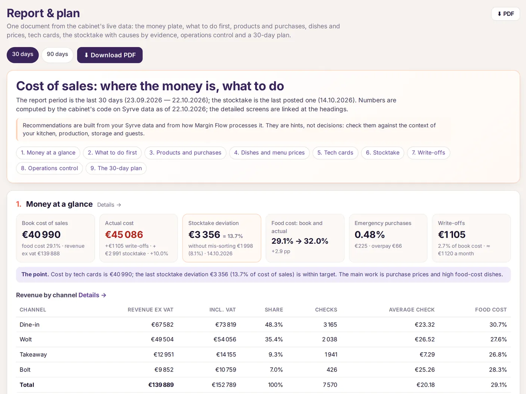
Task: Open the 5. Tech cards section
Action: (x=335, y=153)
